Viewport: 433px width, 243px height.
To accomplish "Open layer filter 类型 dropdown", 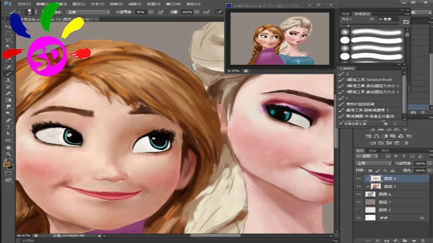I will tap(367, 157).
